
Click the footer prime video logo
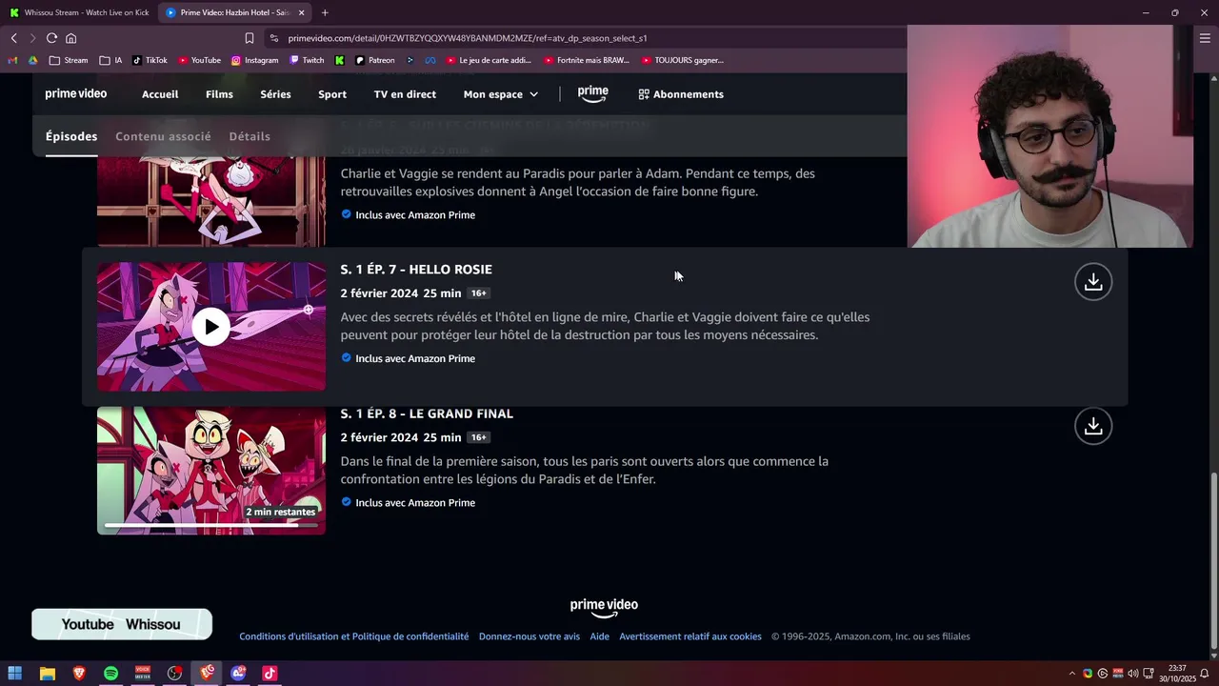coord(604,607)
